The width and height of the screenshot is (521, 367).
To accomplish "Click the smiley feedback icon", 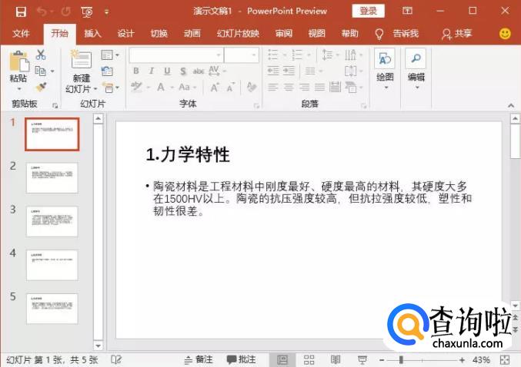I will pyautogui.click(x=505, y=34).
